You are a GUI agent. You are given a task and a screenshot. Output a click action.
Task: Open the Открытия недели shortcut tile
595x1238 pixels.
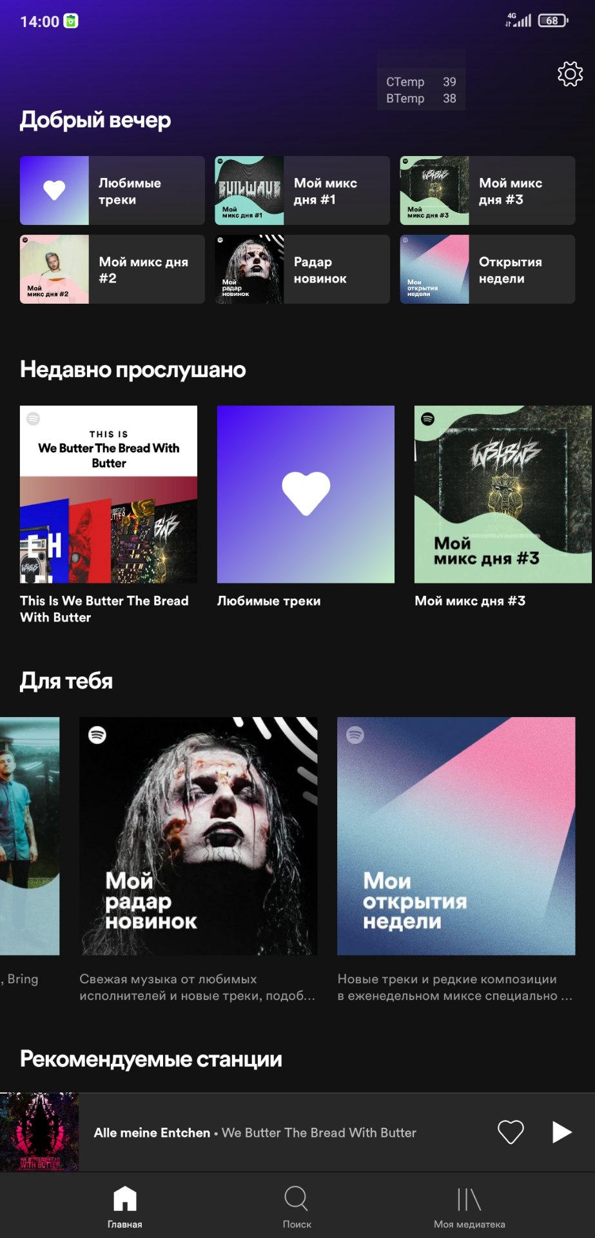click(487, 269)
